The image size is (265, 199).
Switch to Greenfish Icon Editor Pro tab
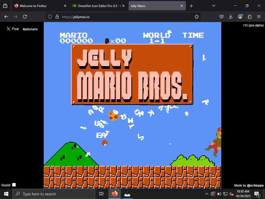coord(99,6)
